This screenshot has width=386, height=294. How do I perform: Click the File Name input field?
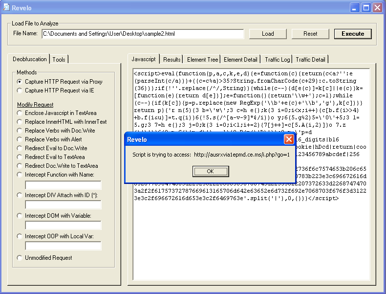[x=143, y=34]
